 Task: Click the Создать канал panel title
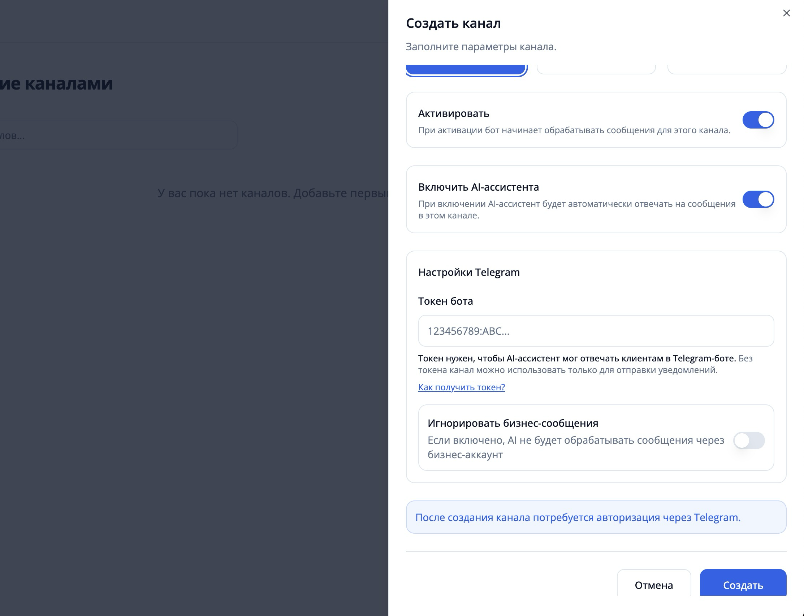coord(453,23)
